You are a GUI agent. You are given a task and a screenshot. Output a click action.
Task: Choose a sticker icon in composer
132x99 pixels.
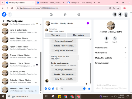click(x=53, y=88)
